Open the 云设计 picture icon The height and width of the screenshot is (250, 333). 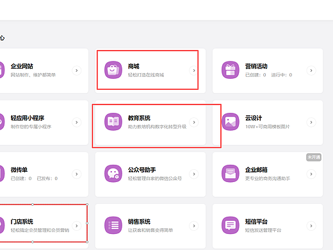231,122
